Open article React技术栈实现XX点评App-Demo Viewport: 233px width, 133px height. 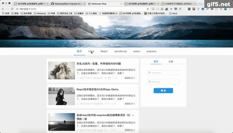click(98, 89)
